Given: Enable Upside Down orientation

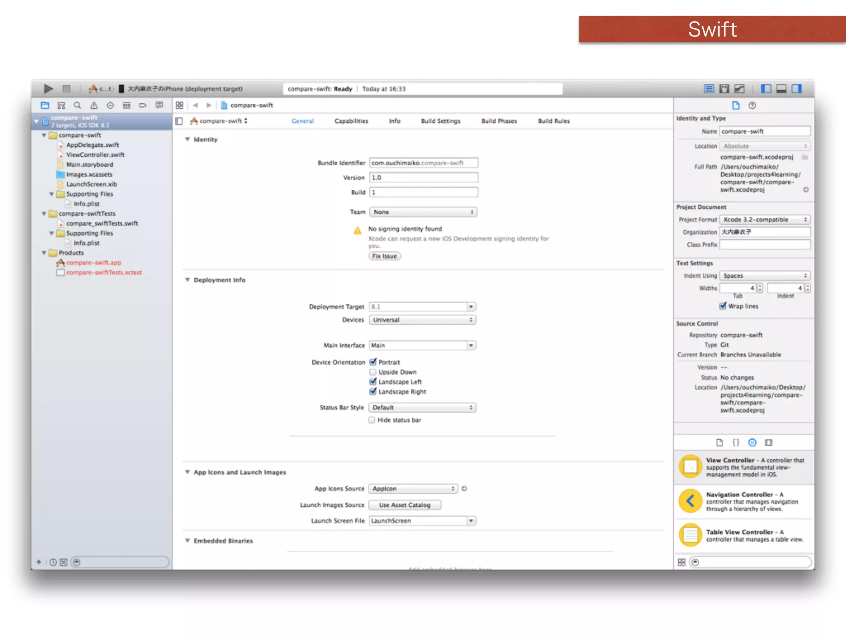Looking at the screenshot, I should click(373, 372).
